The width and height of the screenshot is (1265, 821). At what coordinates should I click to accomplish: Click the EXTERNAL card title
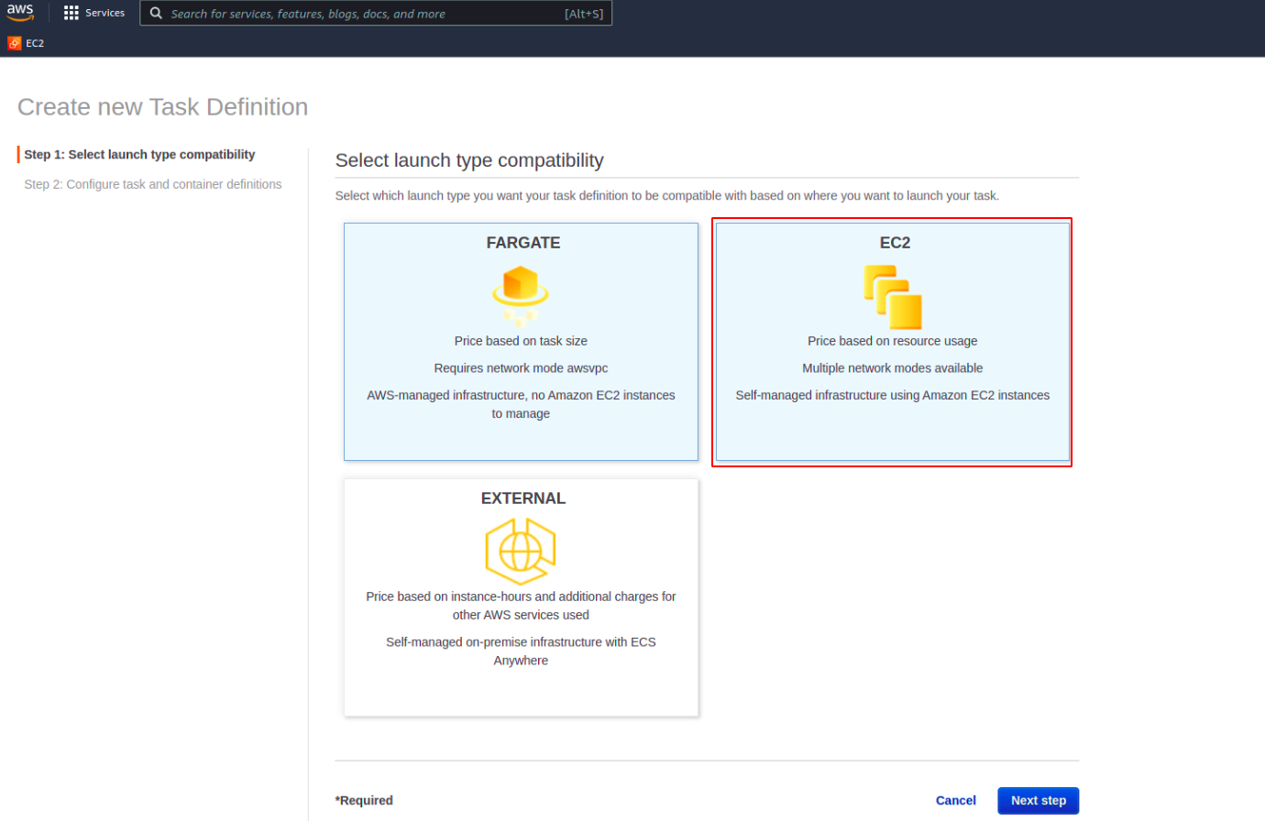pyautogui.click(x=522, y=498)
